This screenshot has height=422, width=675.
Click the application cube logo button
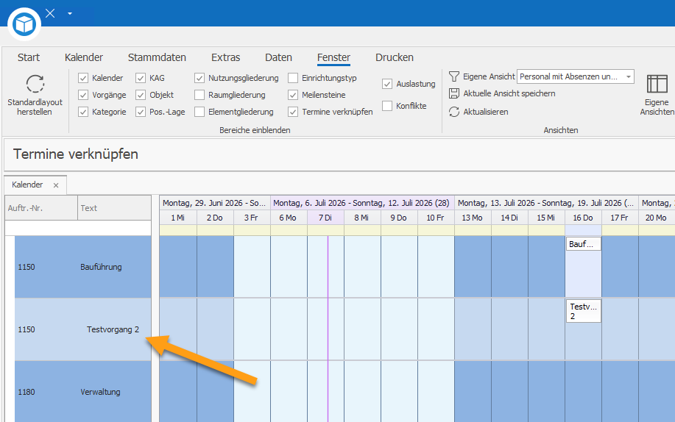click(x=24, y=24)
